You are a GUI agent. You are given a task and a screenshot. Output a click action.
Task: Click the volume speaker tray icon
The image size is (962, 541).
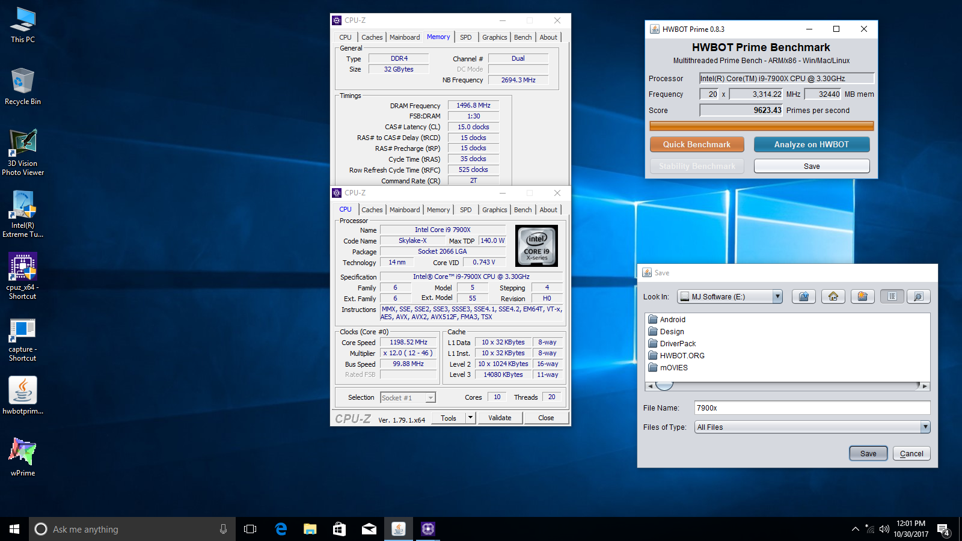coord(884,529)
